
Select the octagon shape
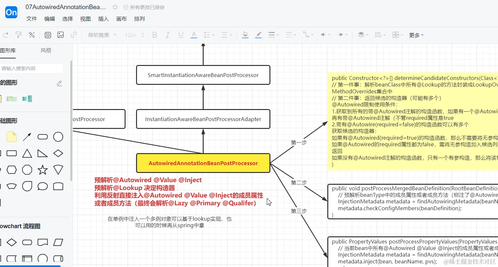coord(27,170)
